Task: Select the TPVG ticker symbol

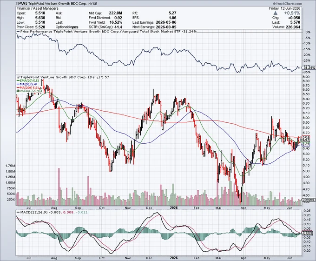Action: [x=21, y=3]
